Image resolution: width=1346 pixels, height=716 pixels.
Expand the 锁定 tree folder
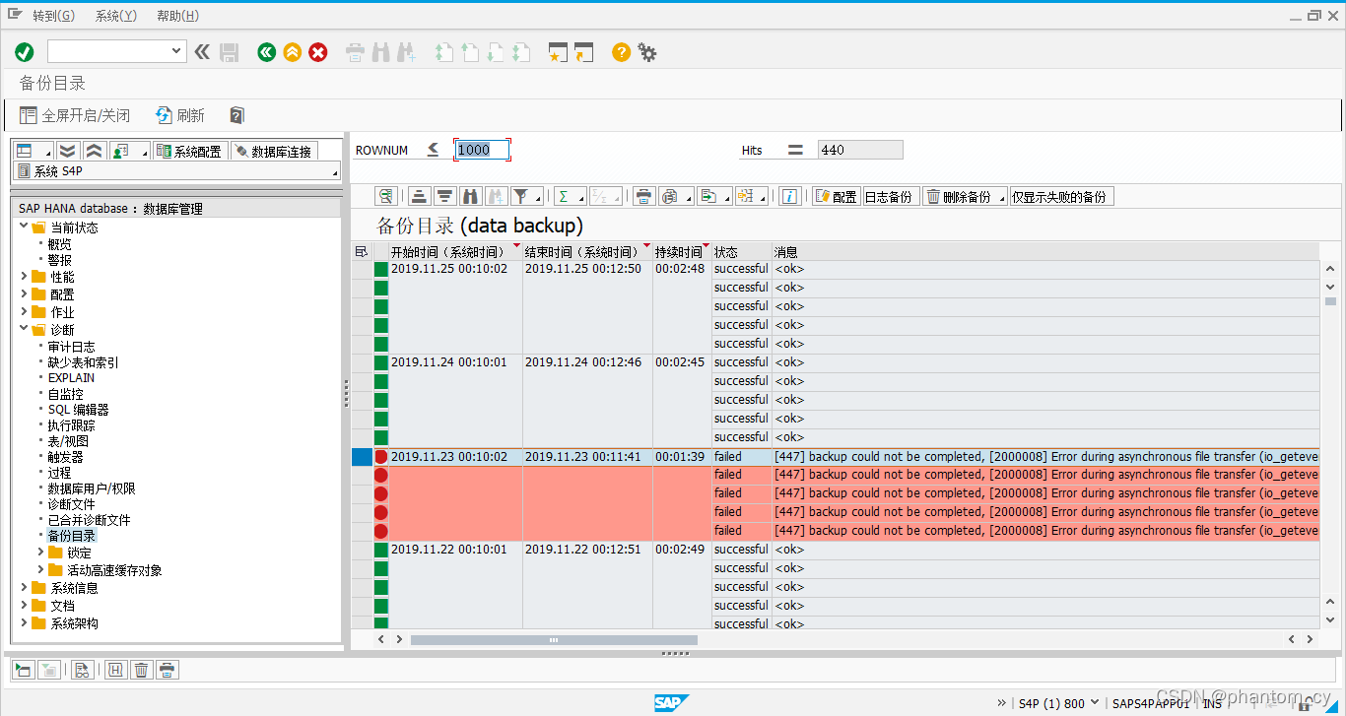point(40,553)
